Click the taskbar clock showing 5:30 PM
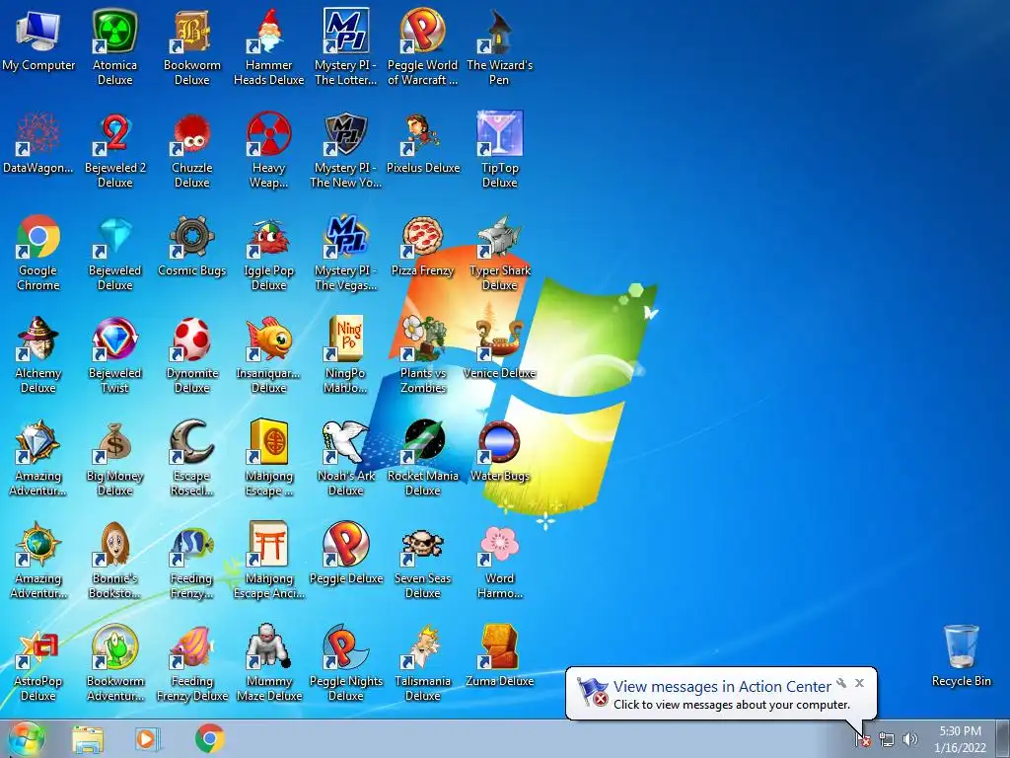Screen dimensions: 1010x758 [960, 739]
